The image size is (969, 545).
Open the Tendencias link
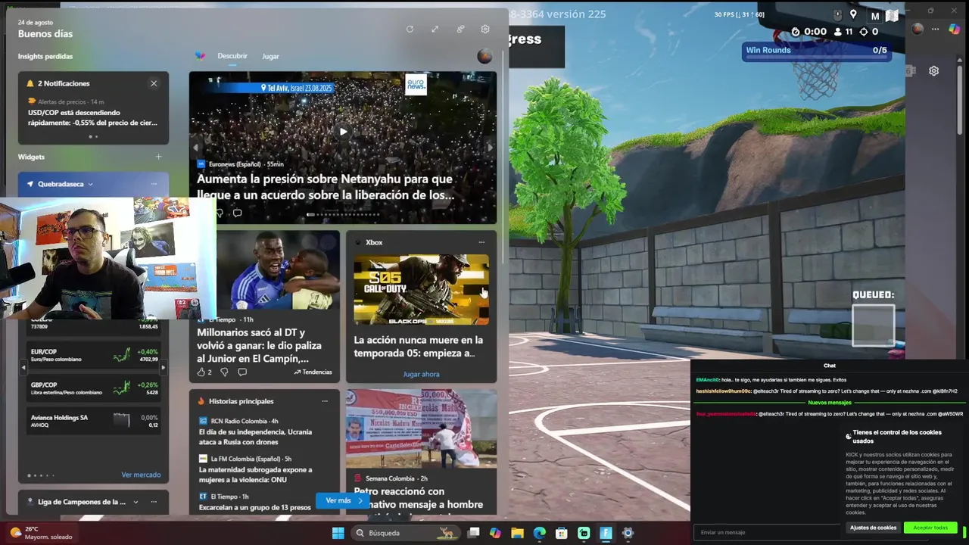click(x=313, y=372)
